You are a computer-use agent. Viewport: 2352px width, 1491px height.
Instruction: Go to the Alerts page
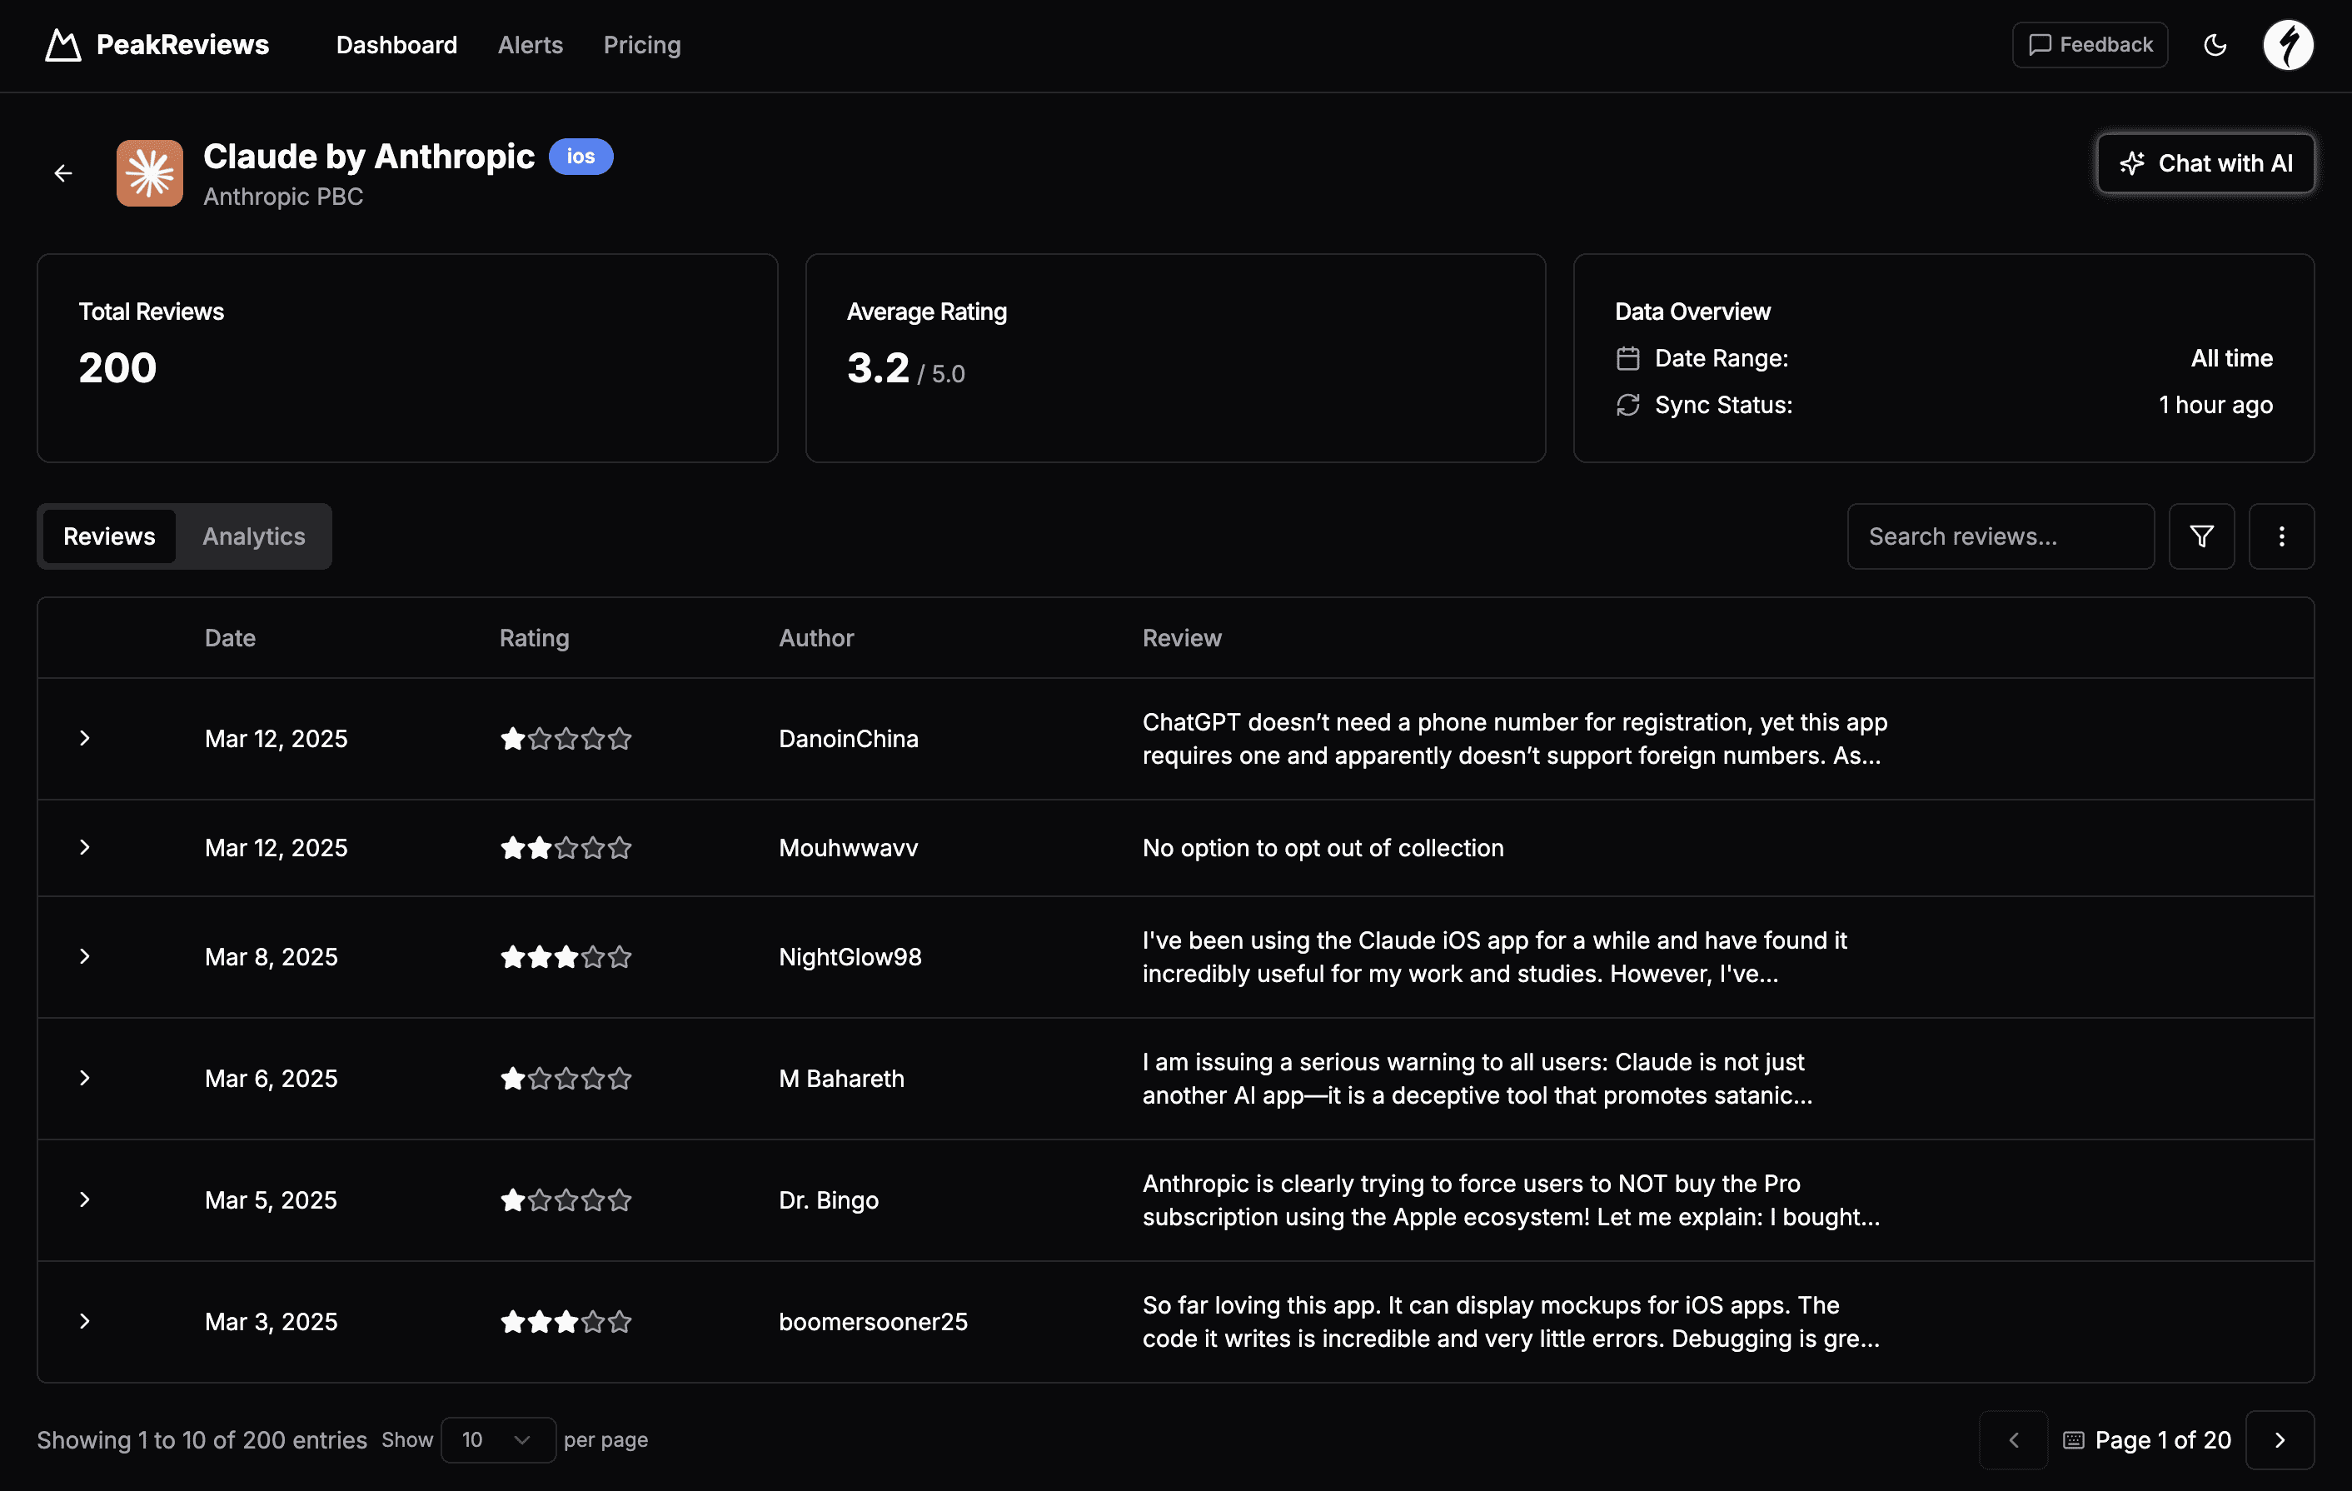(x=531, y=45)
